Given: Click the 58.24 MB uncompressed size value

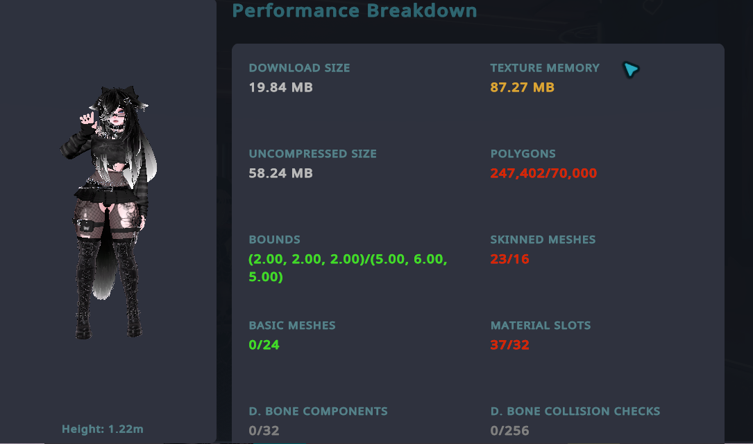Looking at the screenshot, I should pos(280,173).
